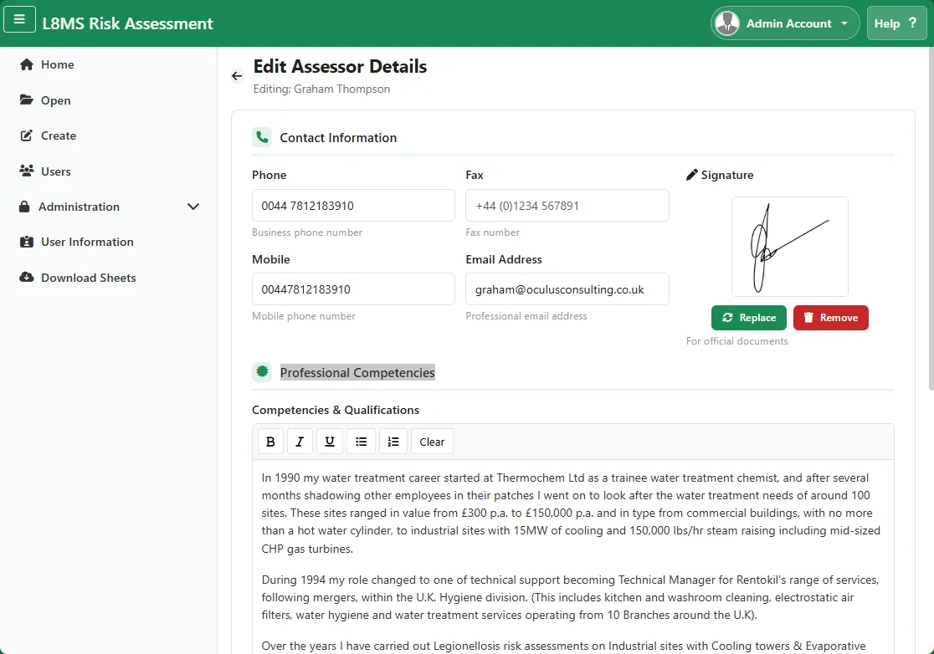Click the signature image thumbnail

coord(790,247)
